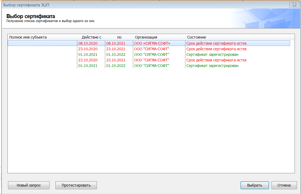Image resolution: width=301 pixels, height=194 pixels.
Task: Click the по column header
Action: pos(119,37)
